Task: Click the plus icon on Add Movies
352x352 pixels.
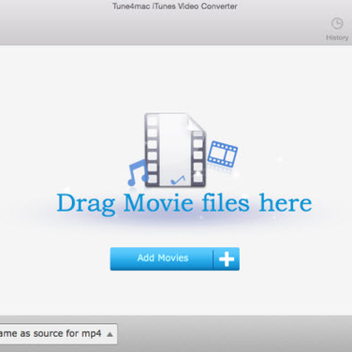Action: point(227,258)
